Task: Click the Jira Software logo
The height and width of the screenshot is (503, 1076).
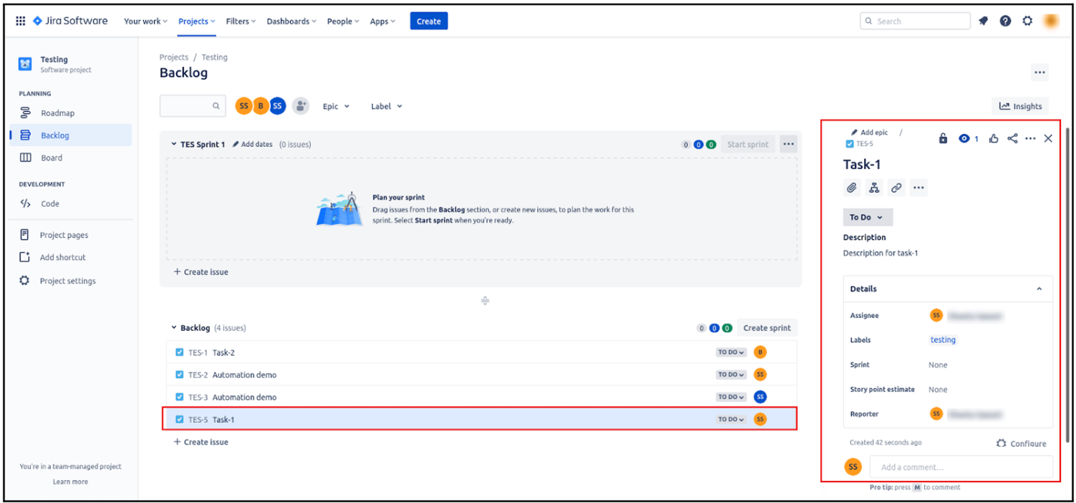Action: point(70,21)
